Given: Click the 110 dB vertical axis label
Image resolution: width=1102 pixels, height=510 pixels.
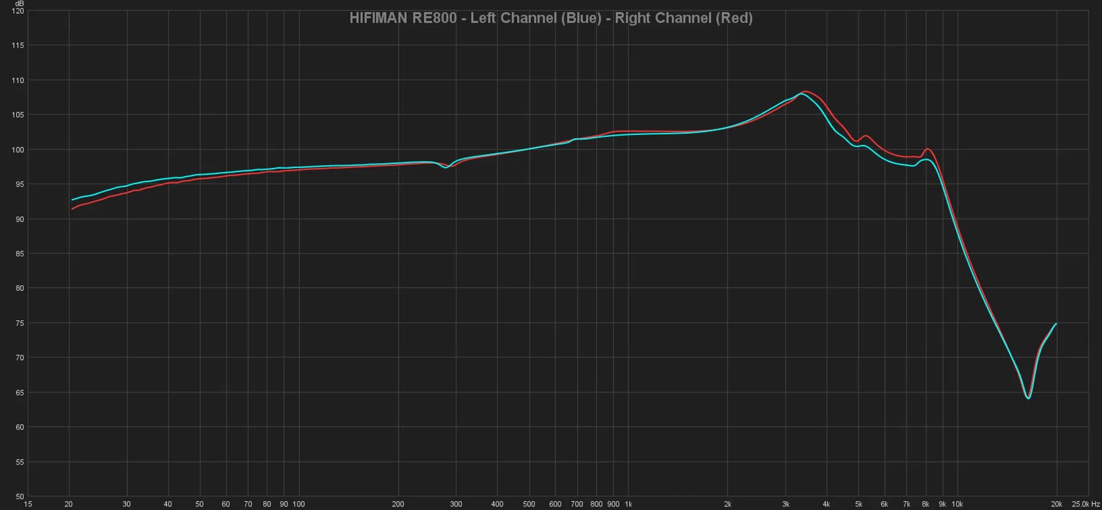Looking at the screenshot, I should pos(18,80).
